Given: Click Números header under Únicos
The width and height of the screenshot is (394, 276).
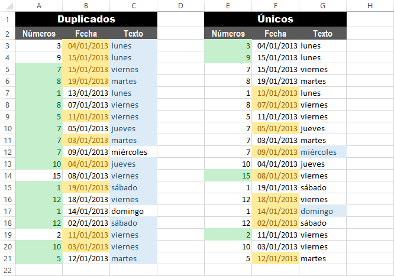Looking at the screenshot, I should pyautogui.click(x=228, y=34).
